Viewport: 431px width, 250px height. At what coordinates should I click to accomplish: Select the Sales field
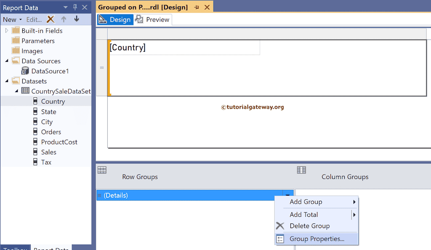(x=49, y=152)
